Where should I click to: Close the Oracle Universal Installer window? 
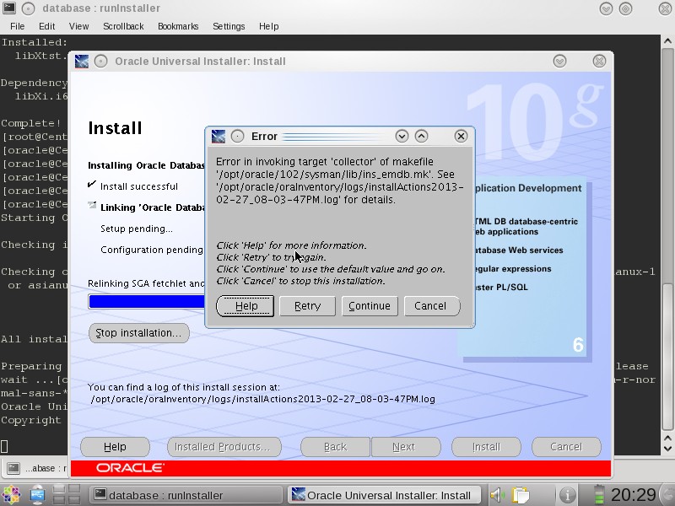pos(599,62)
